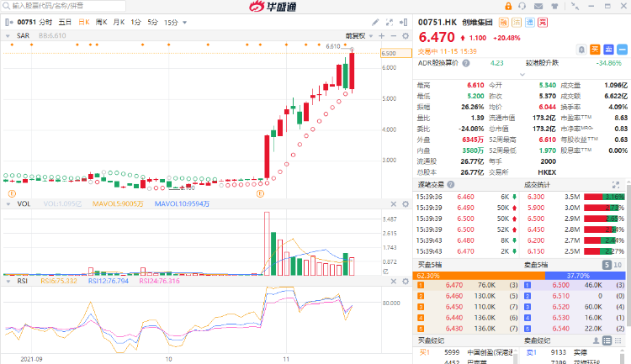Switch to 日K daily candlestick tab
631x364 pixels.
(84, 22)
